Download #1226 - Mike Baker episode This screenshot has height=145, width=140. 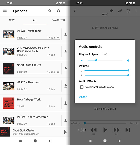pos(66,34)
